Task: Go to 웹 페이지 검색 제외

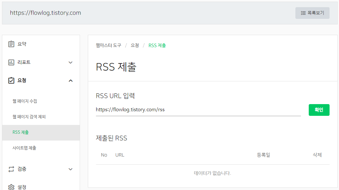Action: [29, 117]
